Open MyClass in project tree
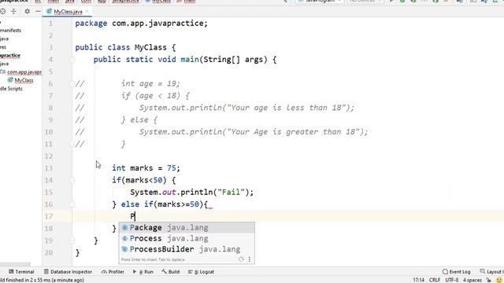 point(24,80)
